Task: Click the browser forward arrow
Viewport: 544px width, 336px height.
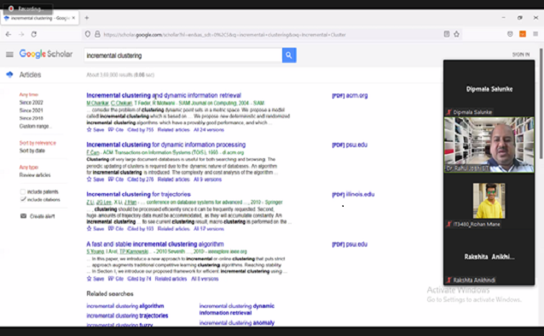Action: (x=21, y=34)
